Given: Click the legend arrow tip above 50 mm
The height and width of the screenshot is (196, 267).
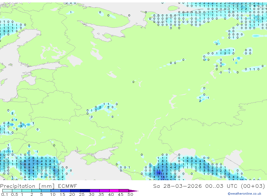Looking at the screenshot, I should click(133, 191).
